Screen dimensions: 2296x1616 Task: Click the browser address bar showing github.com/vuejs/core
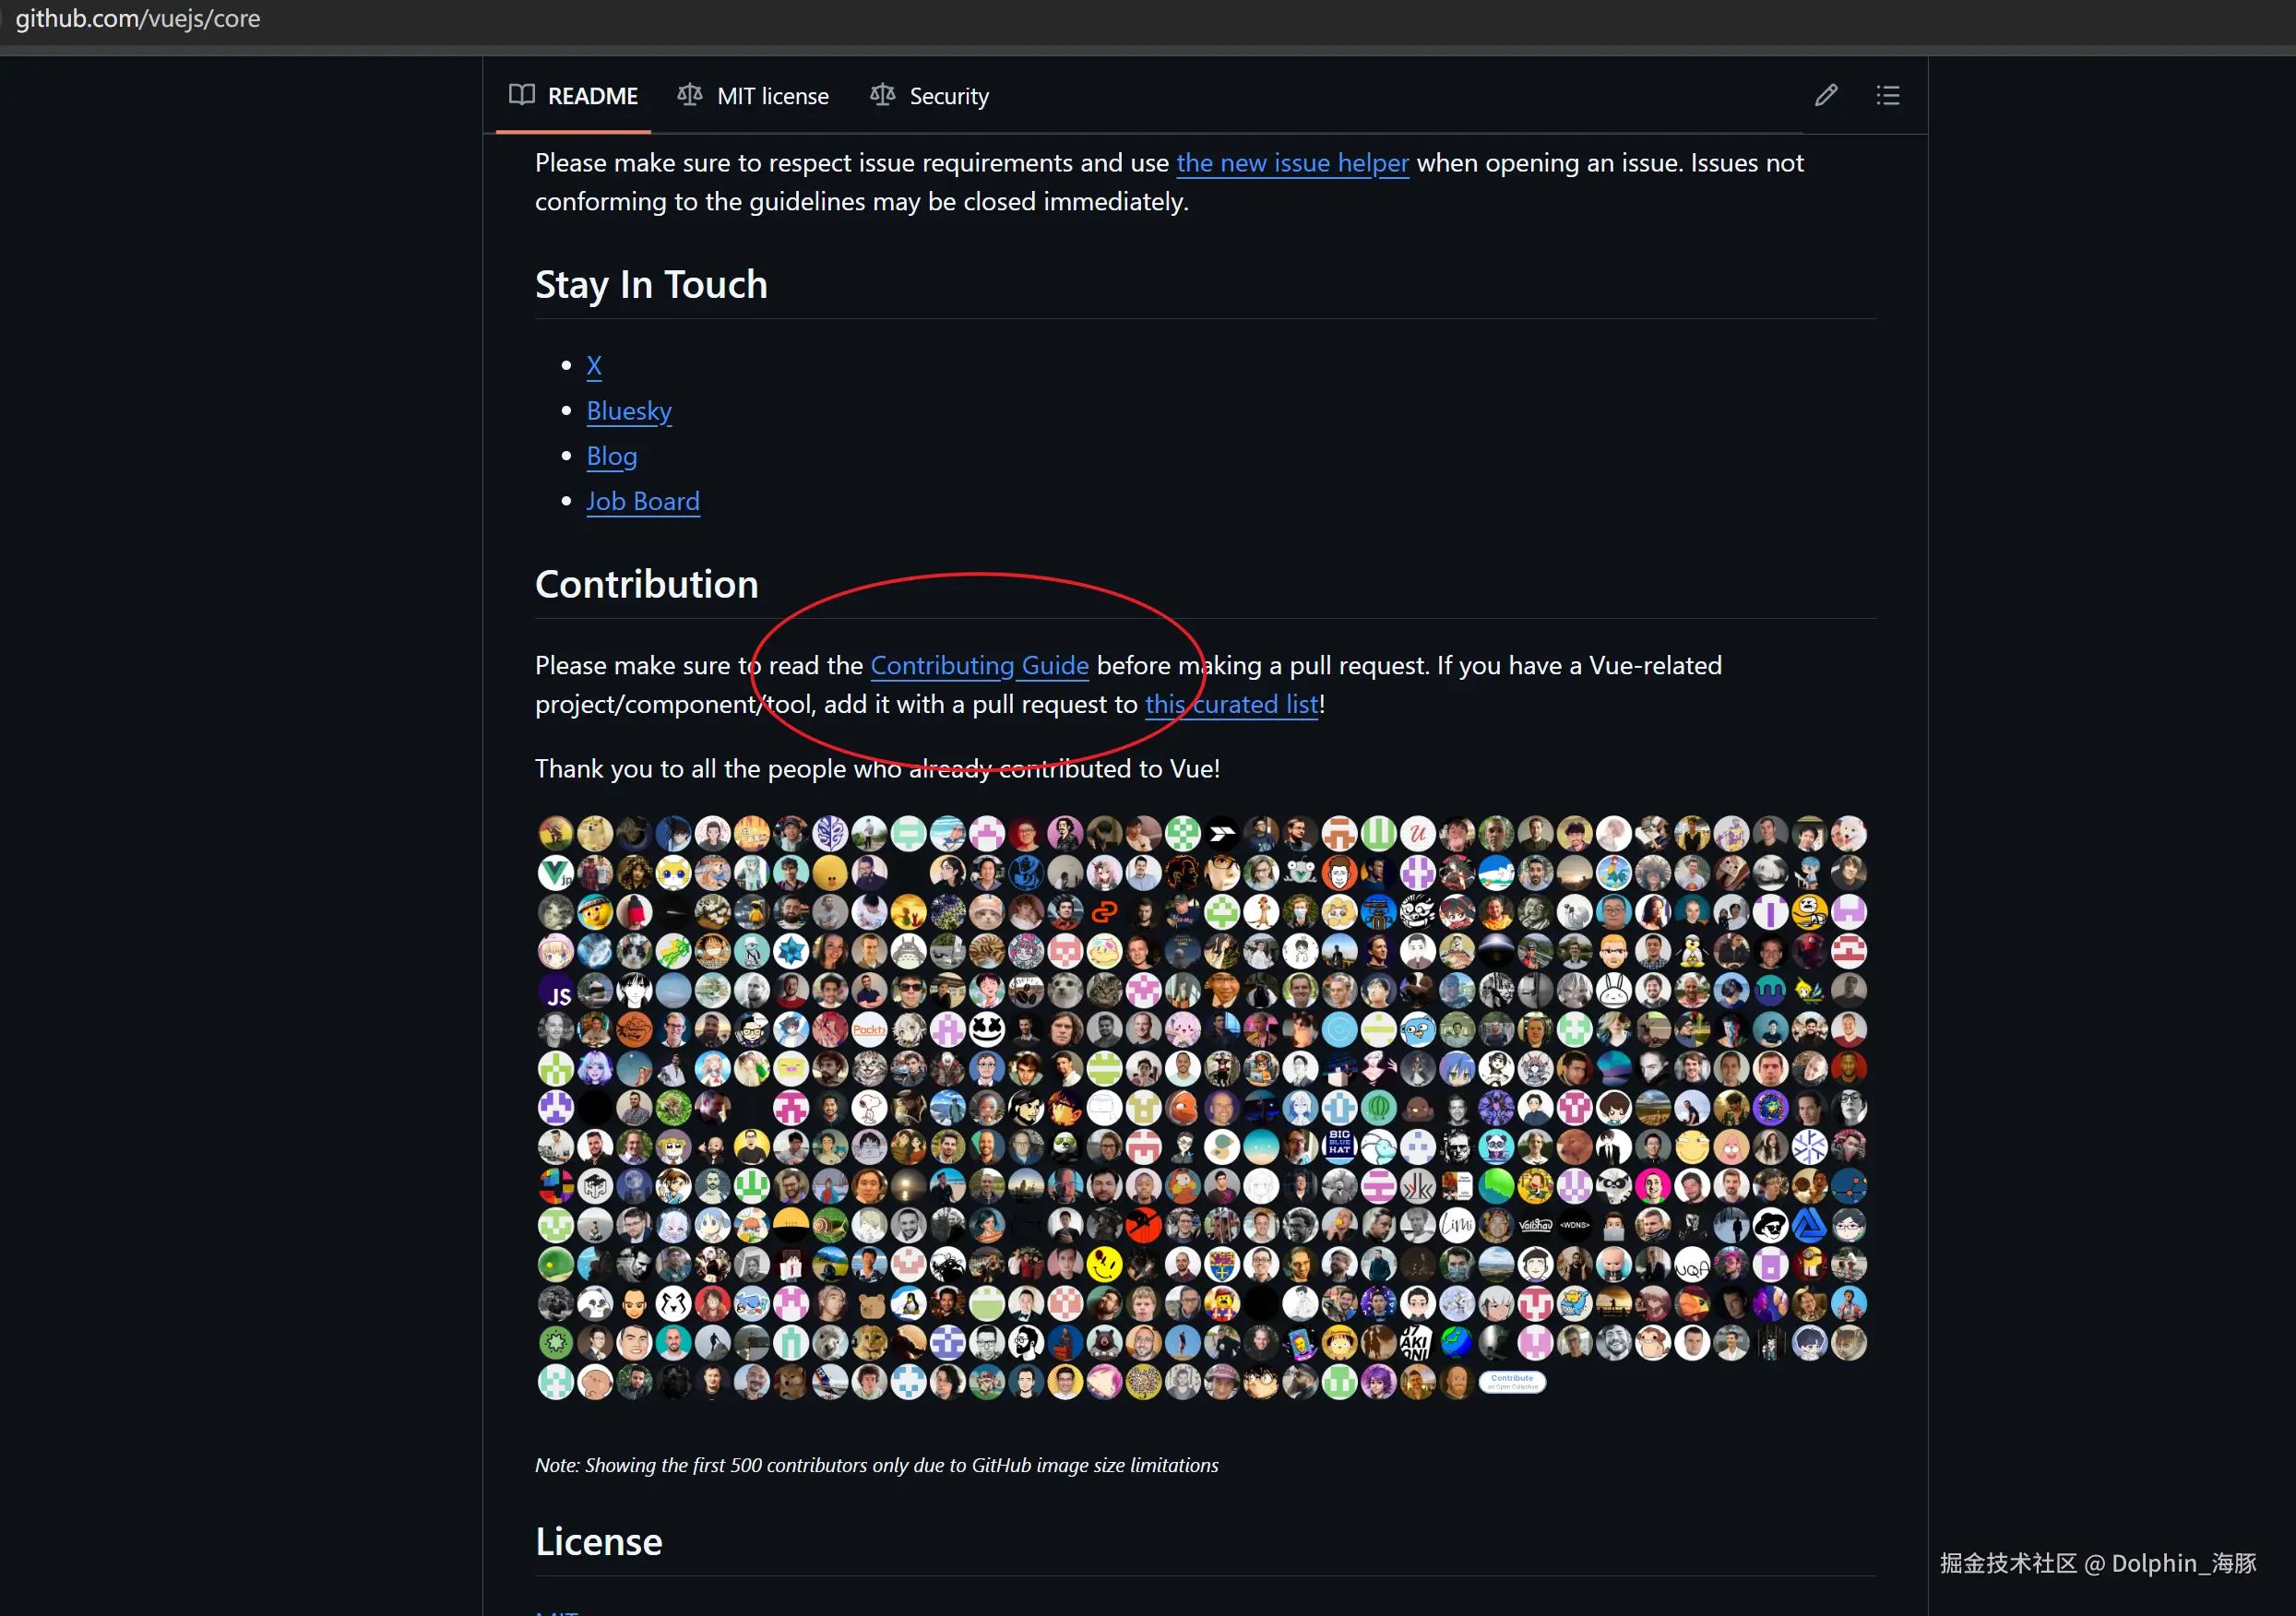(139, 18)
